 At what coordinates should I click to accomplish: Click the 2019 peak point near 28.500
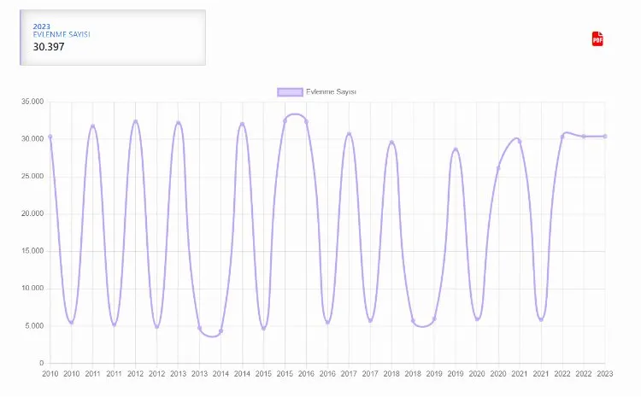click(456, 149)
